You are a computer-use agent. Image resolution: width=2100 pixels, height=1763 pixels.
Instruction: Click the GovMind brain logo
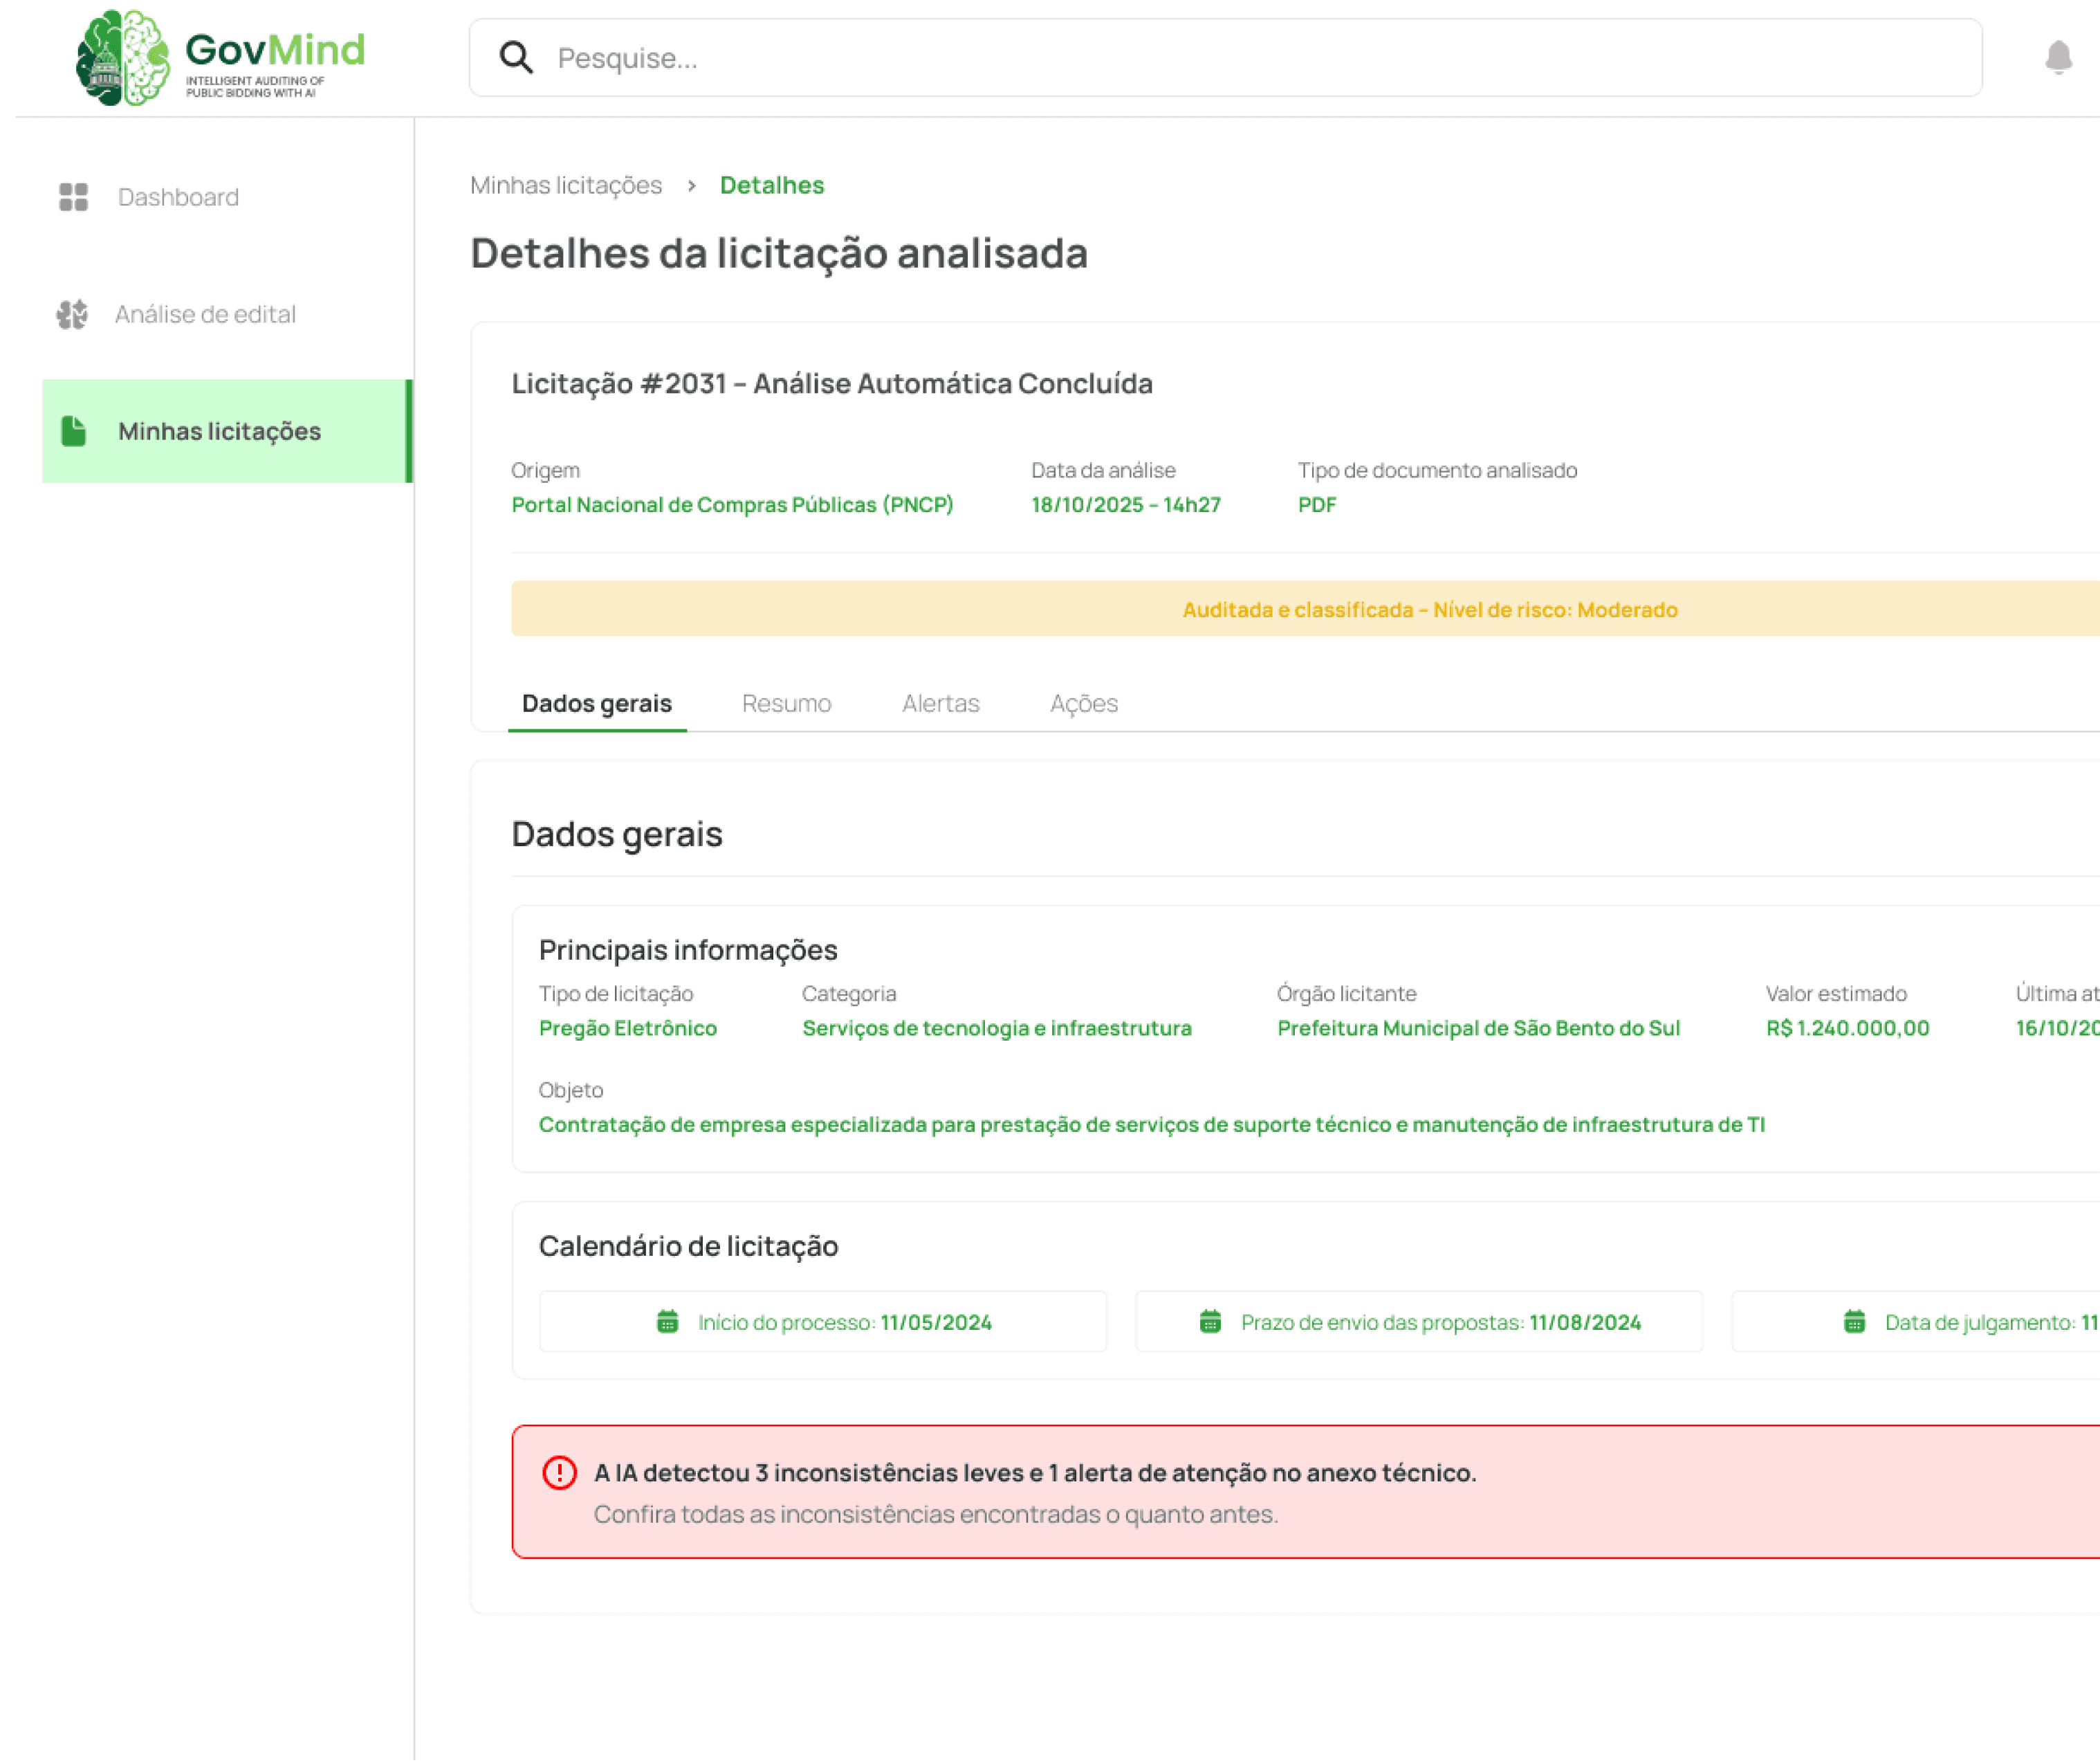[x=123, y=57]
